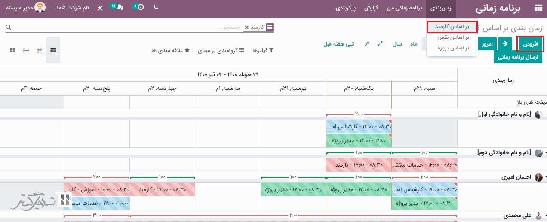Click the expand rows arrows icon
The width and height of the screenshot is (547, 222).
pos(380,44)
